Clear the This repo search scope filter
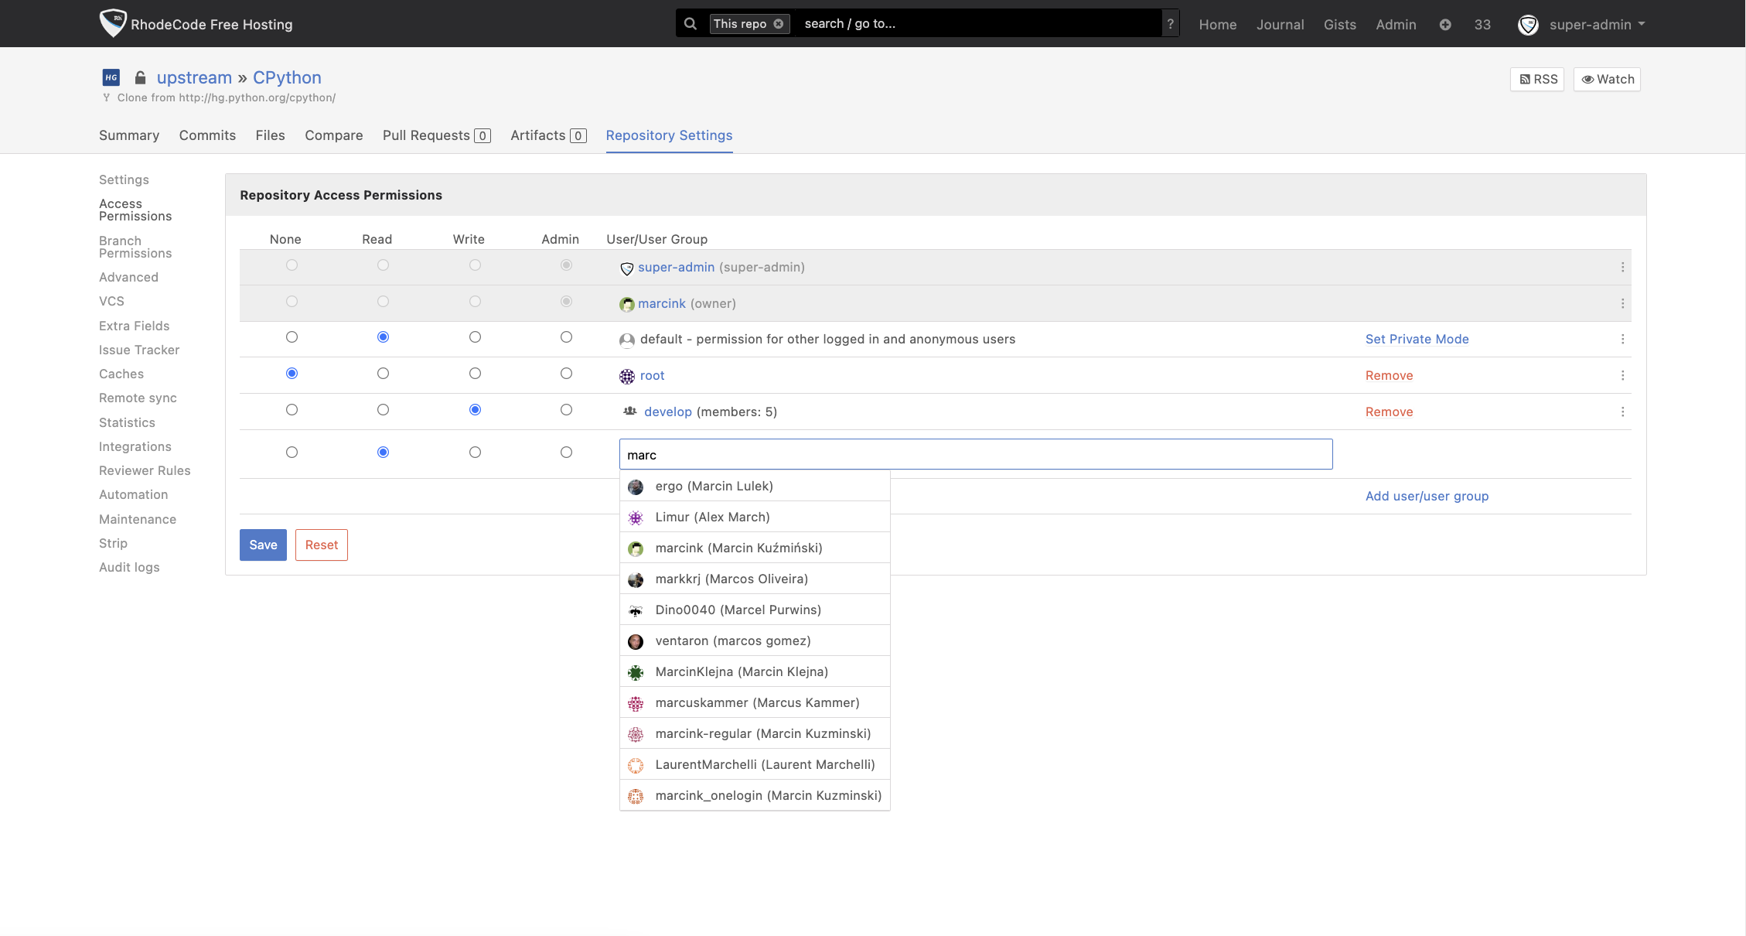 [779, 23]
